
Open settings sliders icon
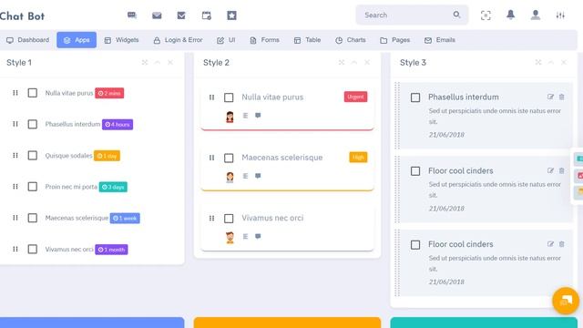[560, 15]
